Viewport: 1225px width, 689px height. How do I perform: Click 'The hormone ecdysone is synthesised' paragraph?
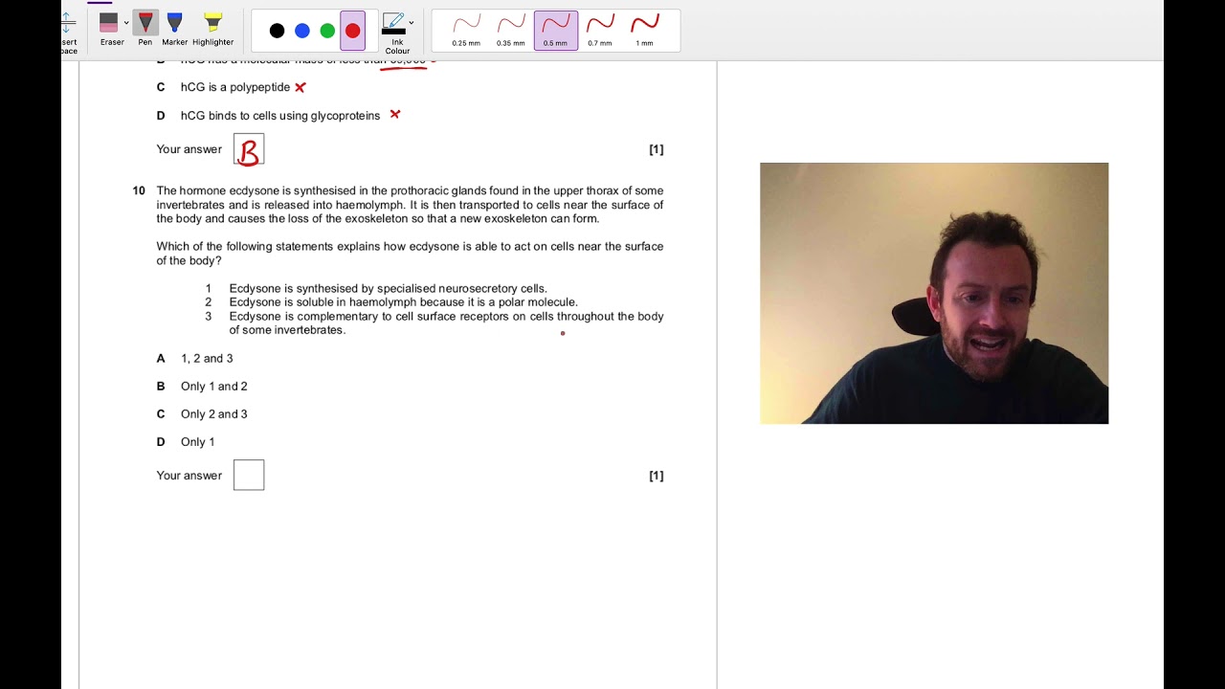coord(410,205)
